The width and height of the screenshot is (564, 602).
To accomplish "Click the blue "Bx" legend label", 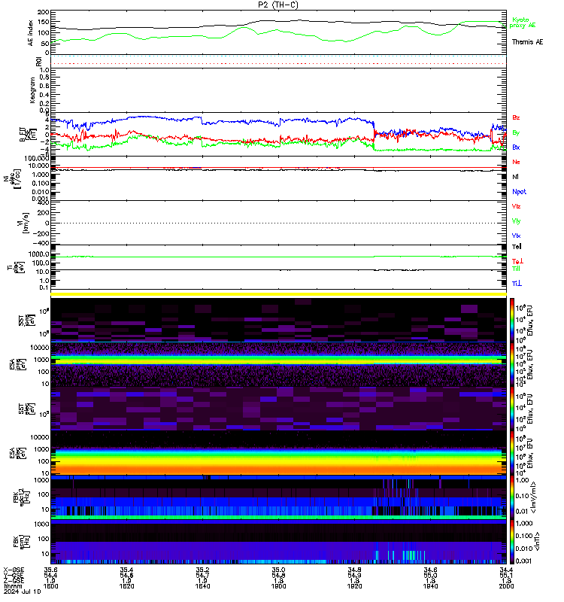I will coord(516,147).
